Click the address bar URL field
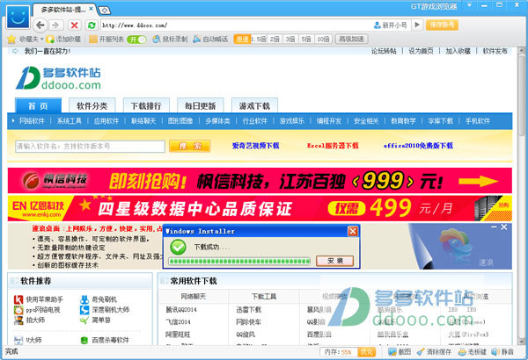Viewport: 528px width, 360px height. point(236,25)
